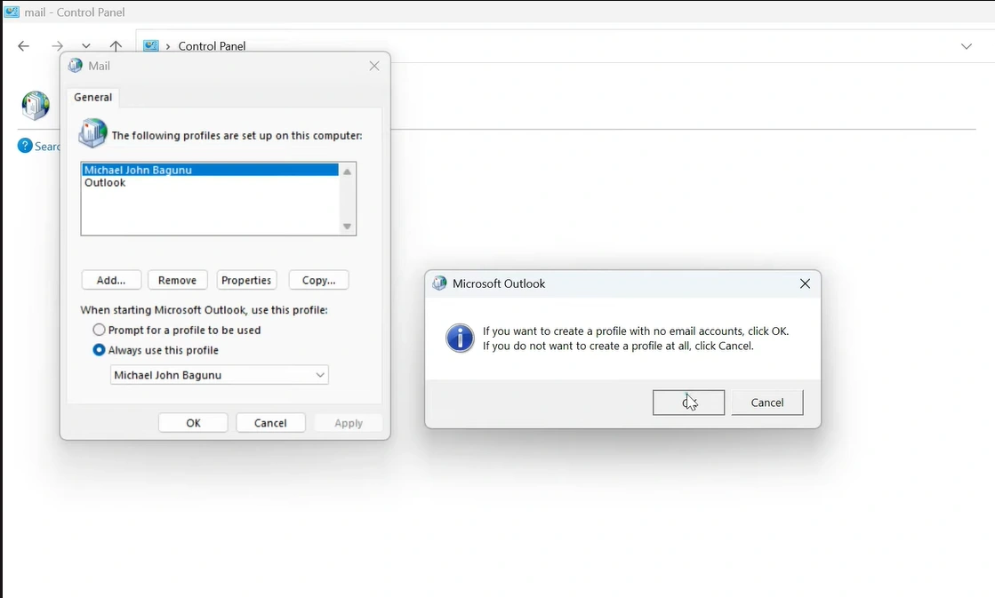Close the Mail dialog with the X
The height and width of the screenshot is (598, 995).
374,66
